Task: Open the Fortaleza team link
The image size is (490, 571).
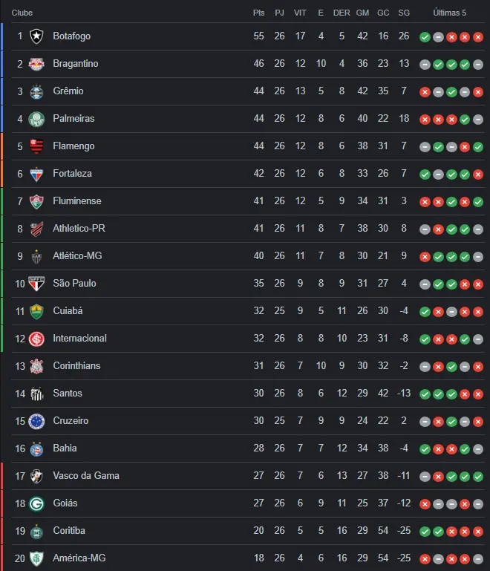Action: tap(72, 174)
